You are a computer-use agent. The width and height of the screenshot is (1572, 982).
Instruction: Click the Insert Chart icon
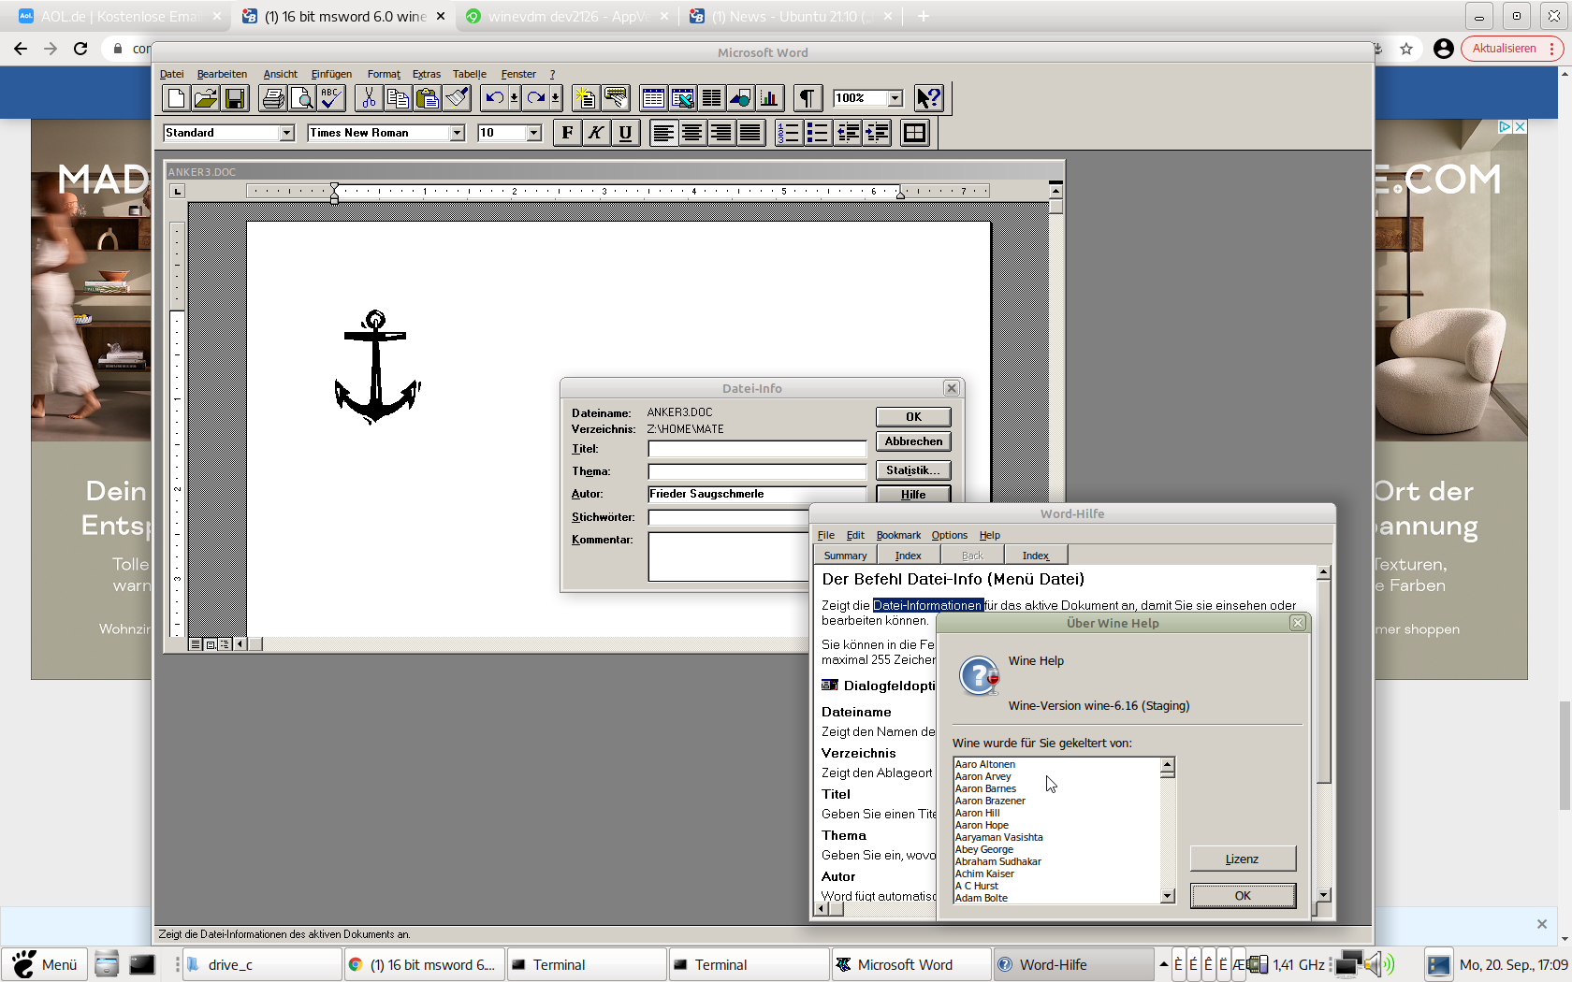770,98
